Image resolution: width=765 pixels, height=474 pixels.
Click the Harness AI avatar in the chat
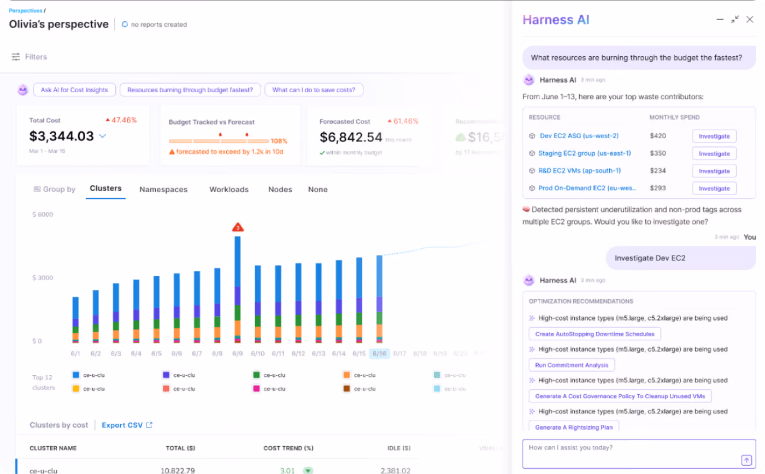(x=528, y=80)
